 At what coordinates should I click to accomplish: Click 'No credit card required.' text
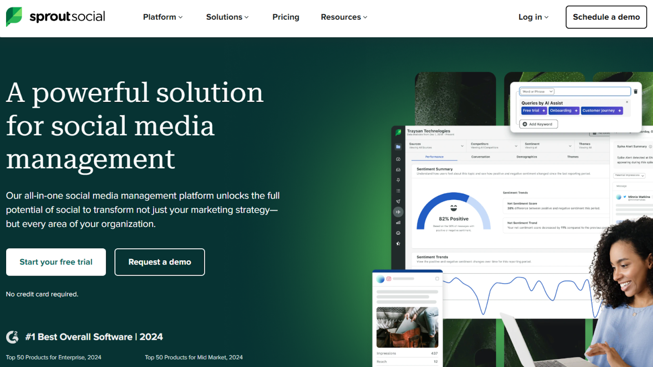pyautogui.click(x=42, y=294)
